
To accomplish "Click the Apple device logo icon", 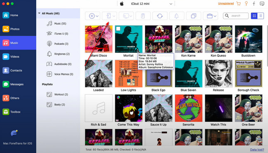I will tap(122, 4).
